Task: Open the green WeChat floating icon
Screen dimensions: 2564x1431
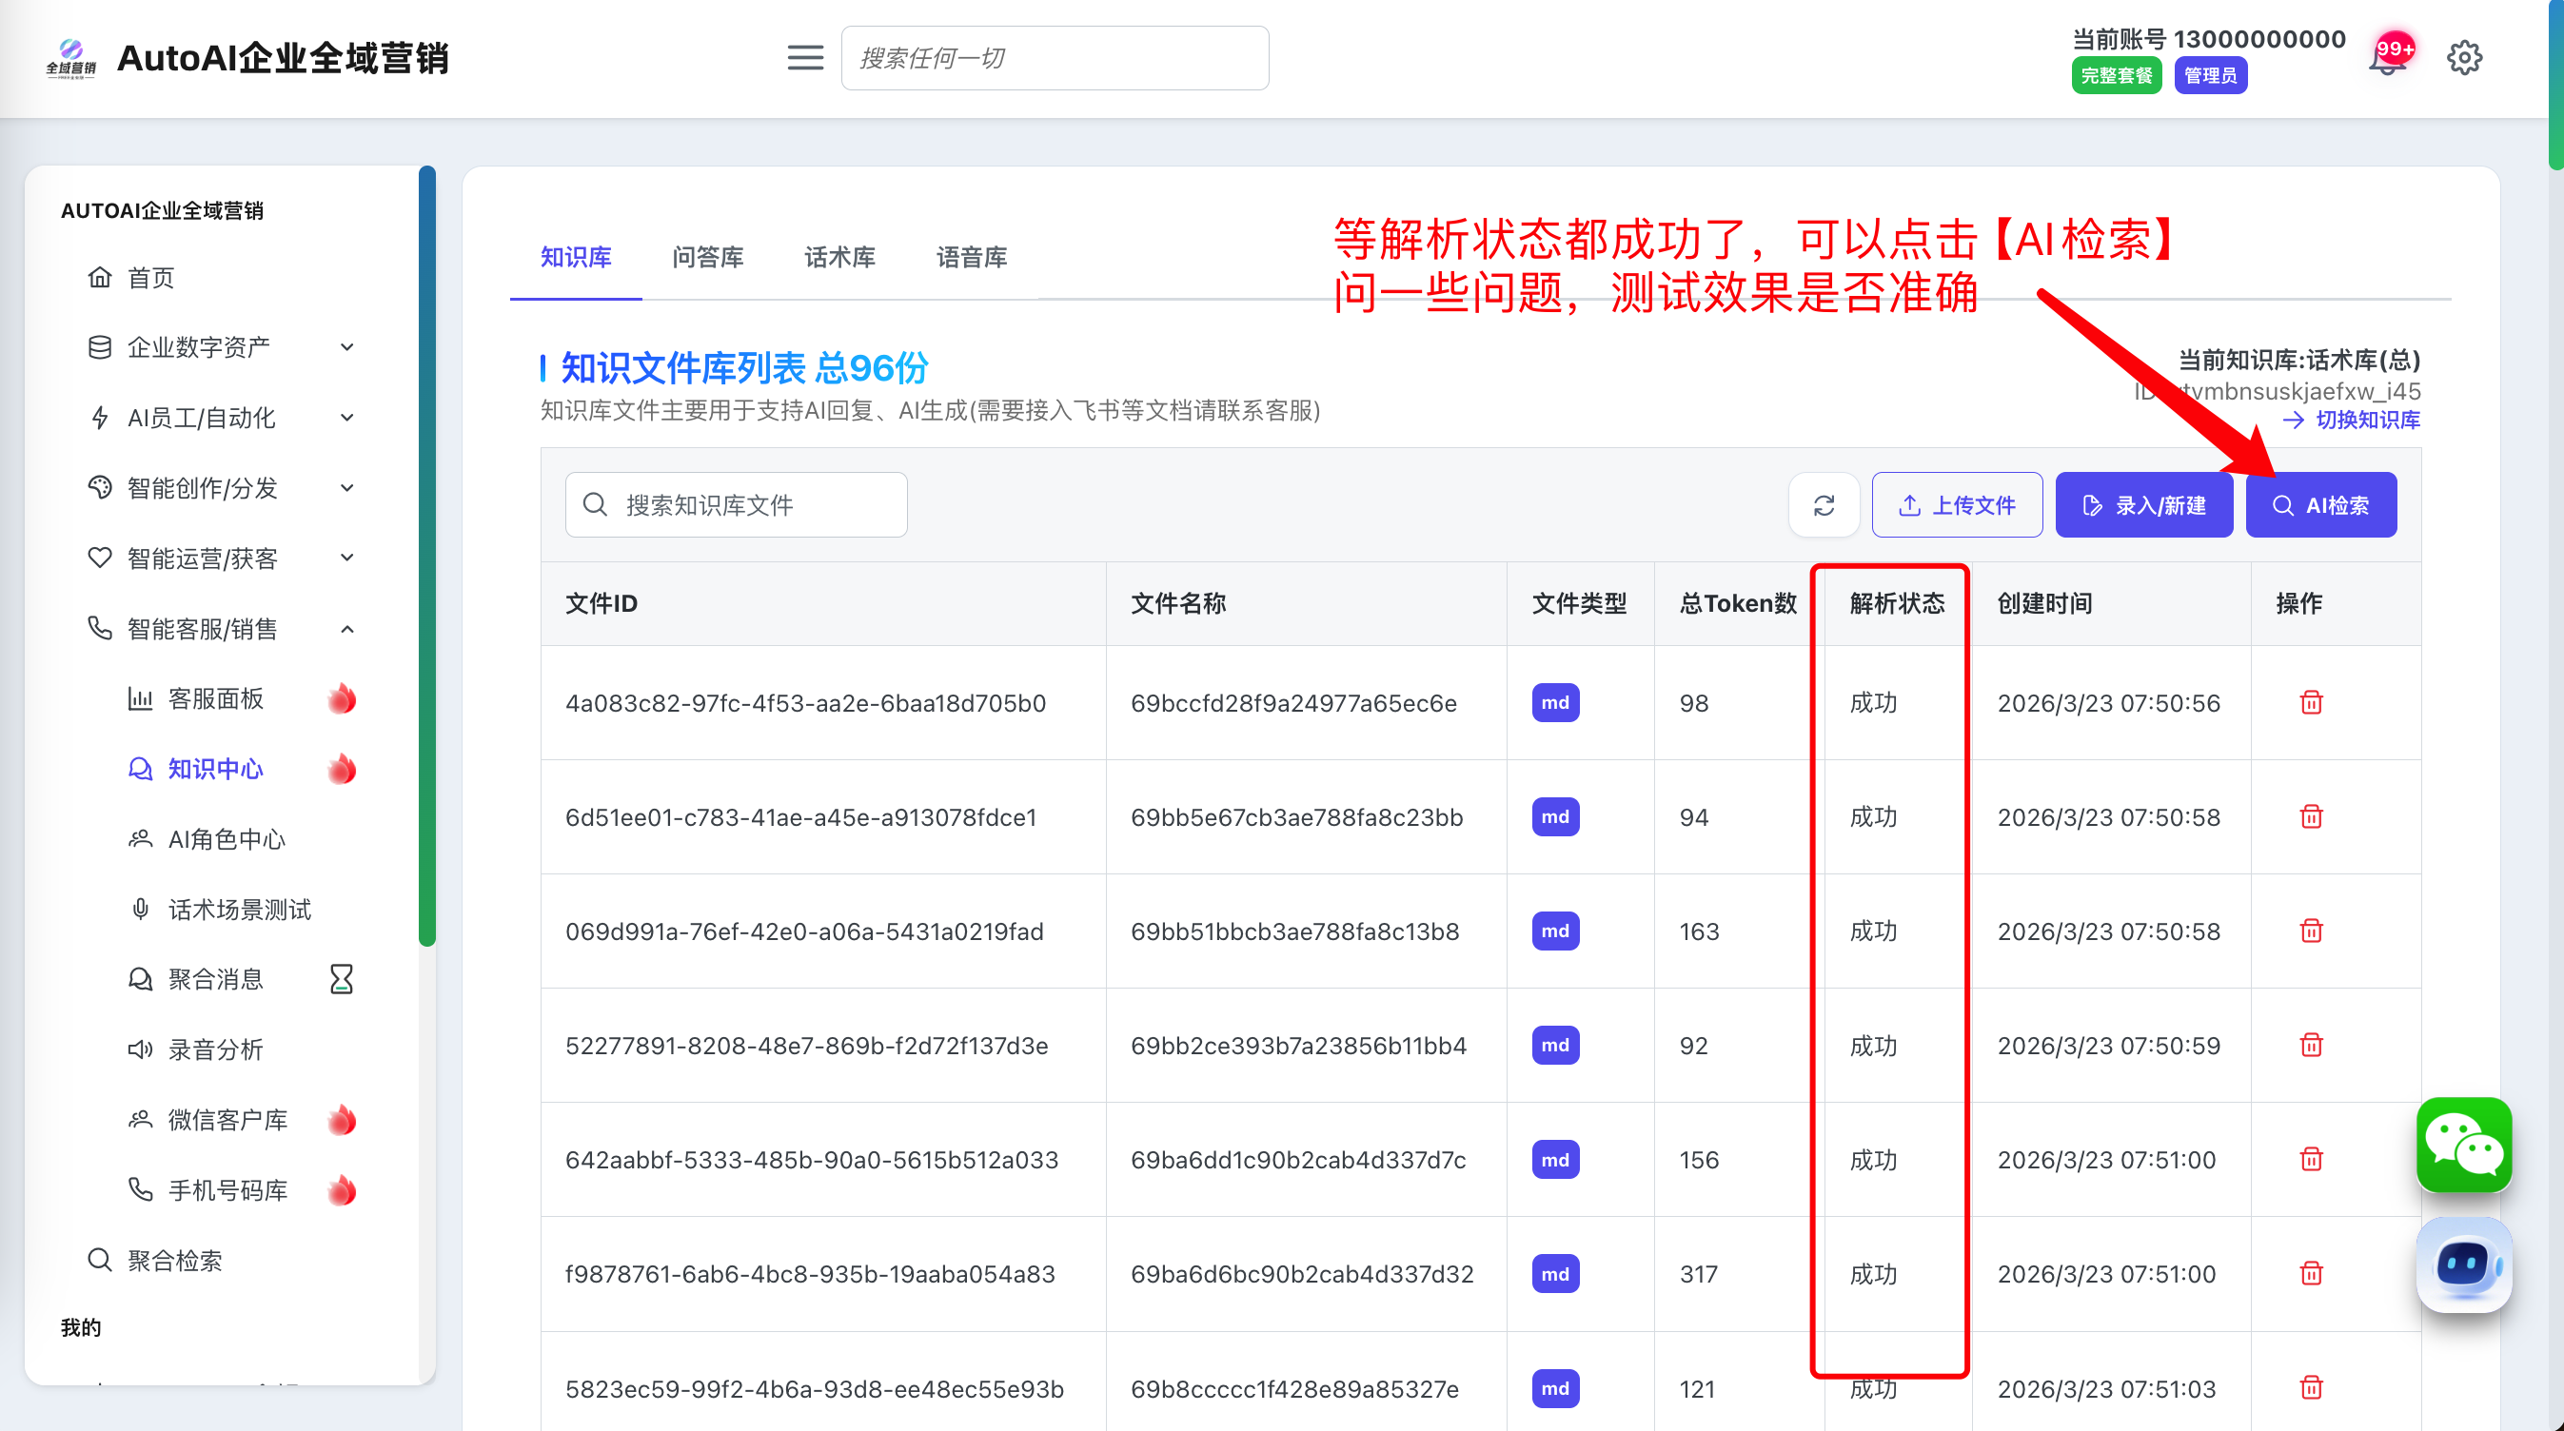Action: (x=2463, y=1145)
